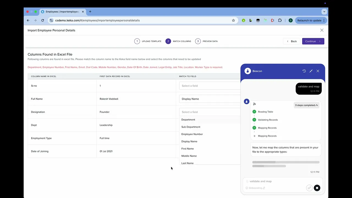Screen dimensions: 352x198
Task: Go to step 3 Preview Data
Action: pos(207,41)
